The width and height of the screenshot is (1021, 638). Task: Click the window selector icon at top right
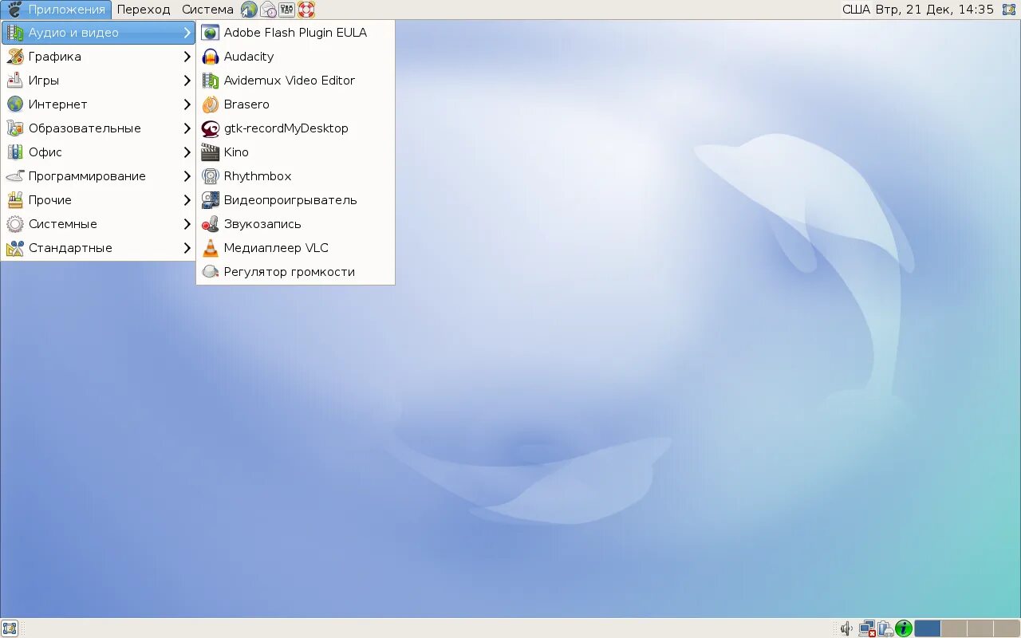coord(1009,10)
